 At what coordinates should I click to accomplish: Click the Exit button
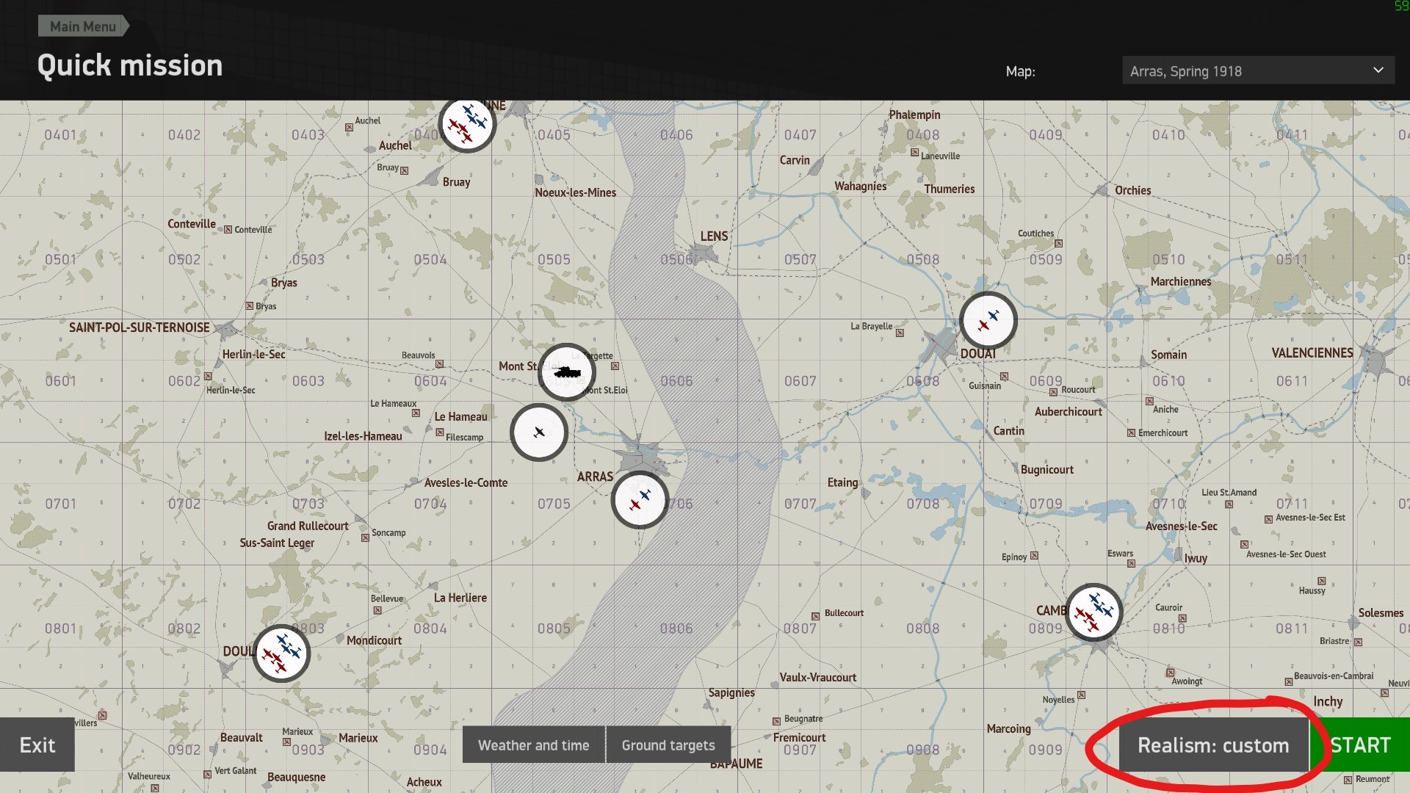pyautogui.click(x=37, y=745)
